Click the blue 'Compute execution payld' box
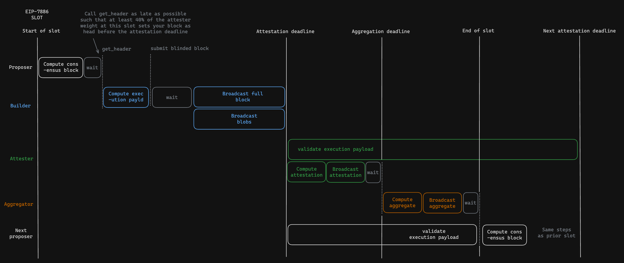Image resolution: width=624 pixels, height=263 pixels. [x=126, y=97]
